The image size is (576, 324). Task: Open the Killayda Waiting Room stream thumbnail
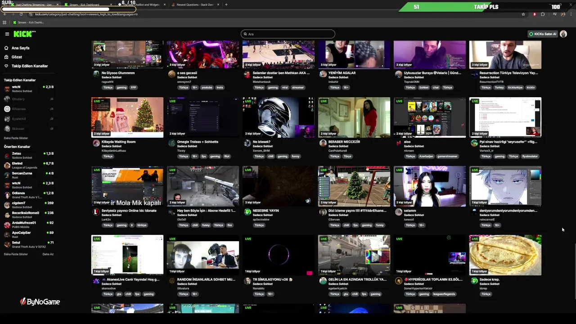(x=127, y=117)
